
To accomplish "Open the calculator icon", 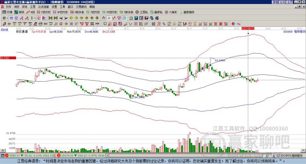I will coord(136,18).
